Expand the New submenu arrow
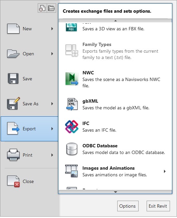The width and height of the screenshot is (177, 218). [52, 29]
